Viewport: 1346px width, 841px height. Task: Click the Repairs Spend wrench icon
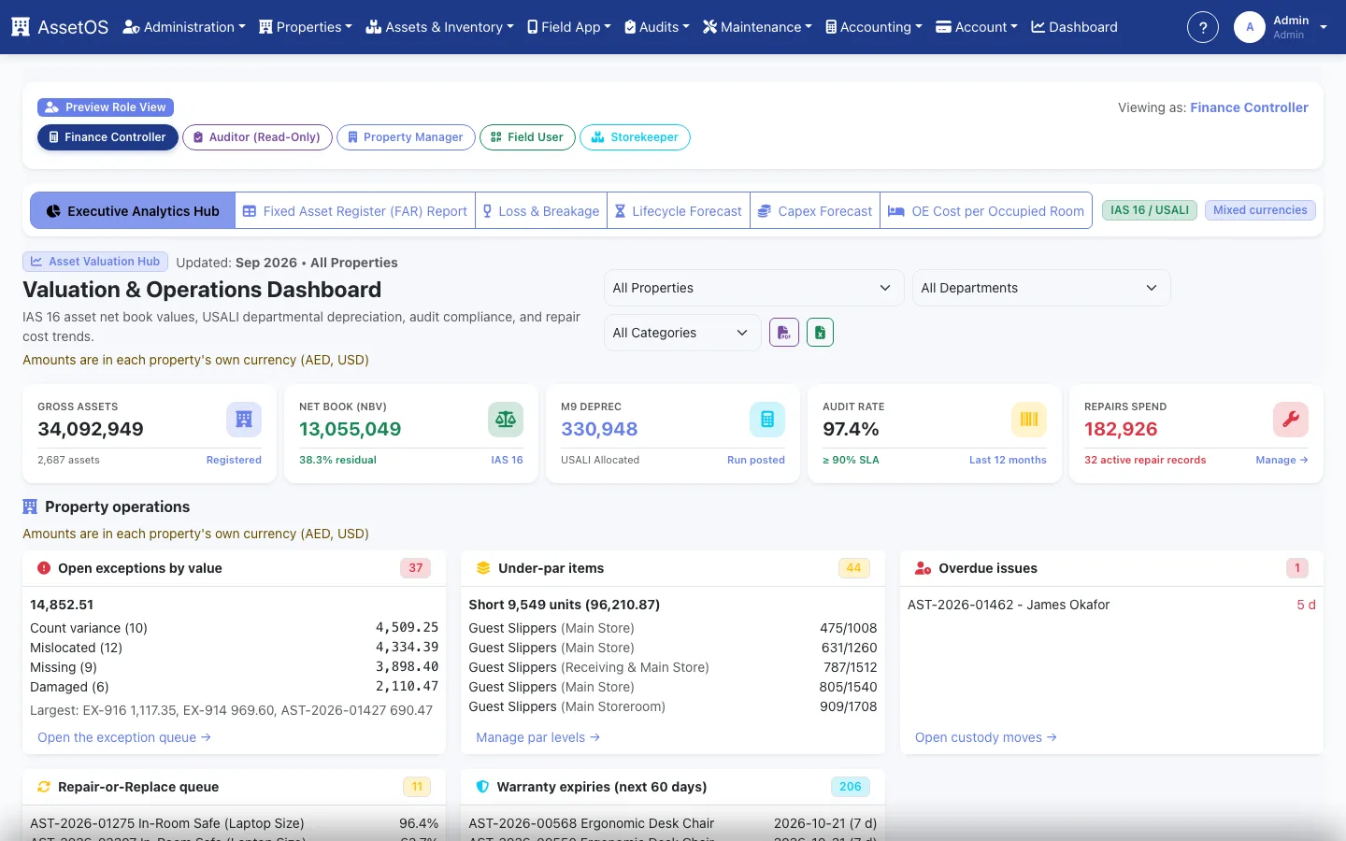coord(1291,420)
